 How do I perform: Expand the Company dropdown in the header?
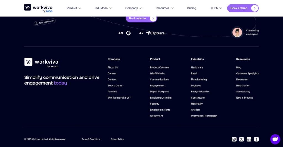pos(134,8)
